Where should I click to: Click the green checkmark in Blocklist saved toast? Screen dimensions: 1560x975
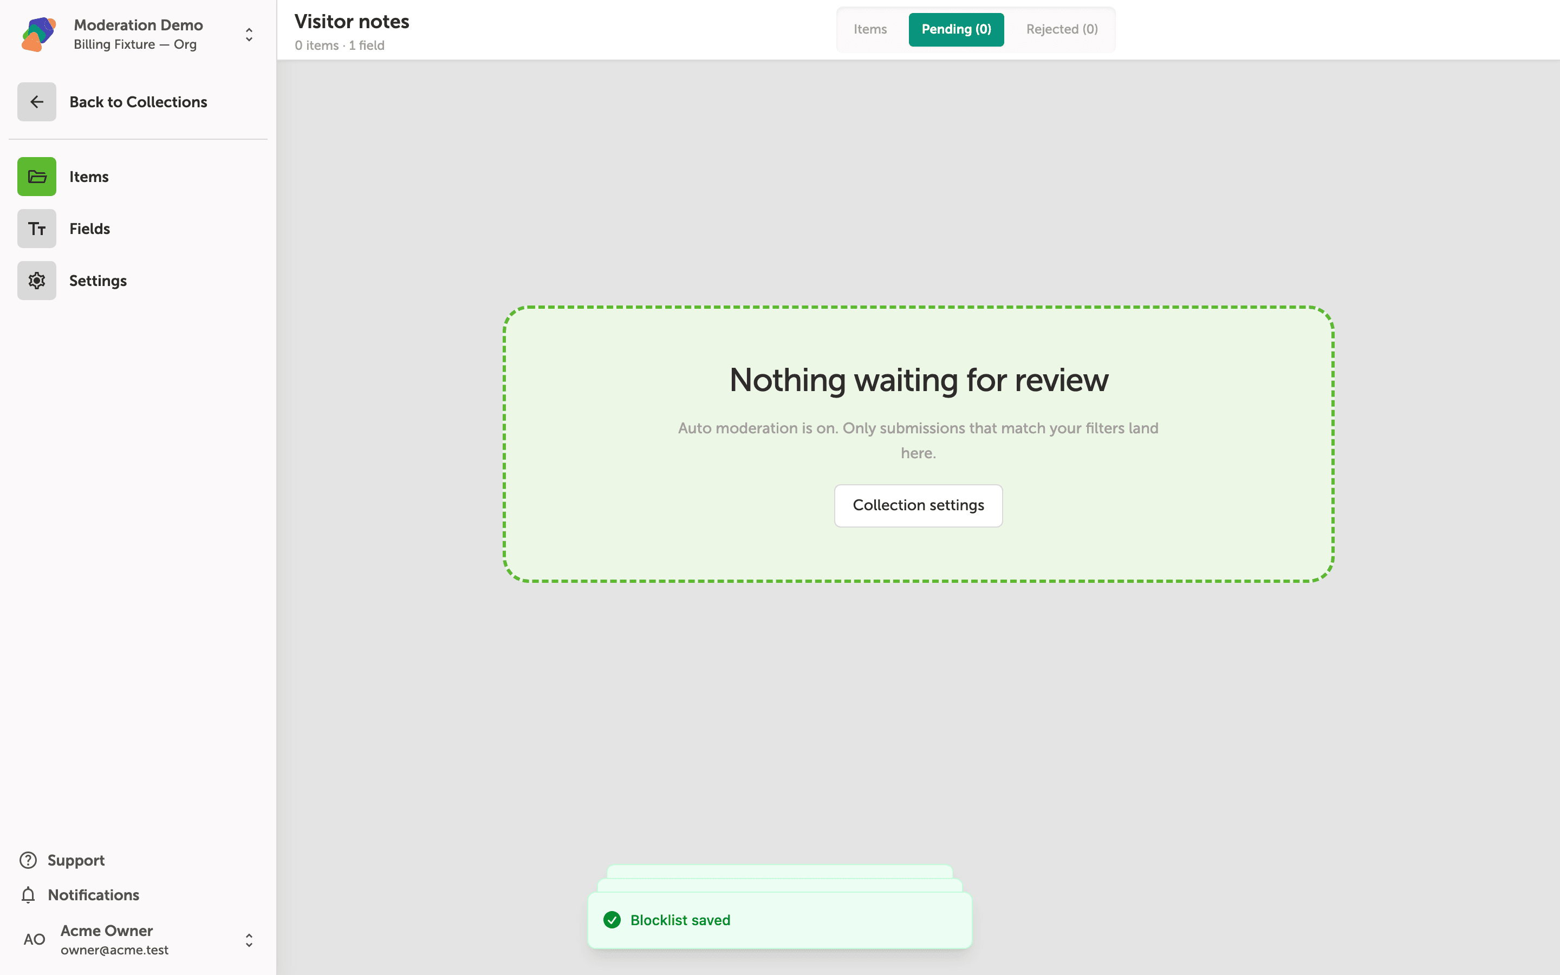pyautogui.click(x=612, y=920)
